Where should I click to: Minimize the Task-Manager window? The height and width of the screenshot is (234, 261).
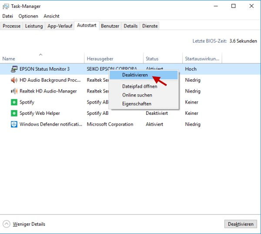(x=216, y=6)
